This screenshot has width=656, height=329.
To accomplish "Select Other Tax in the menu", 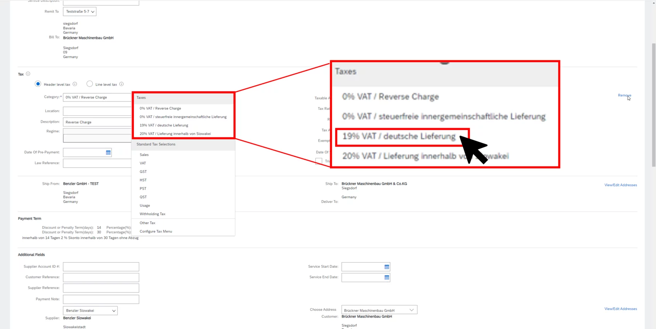I will [x=147, y=223].
